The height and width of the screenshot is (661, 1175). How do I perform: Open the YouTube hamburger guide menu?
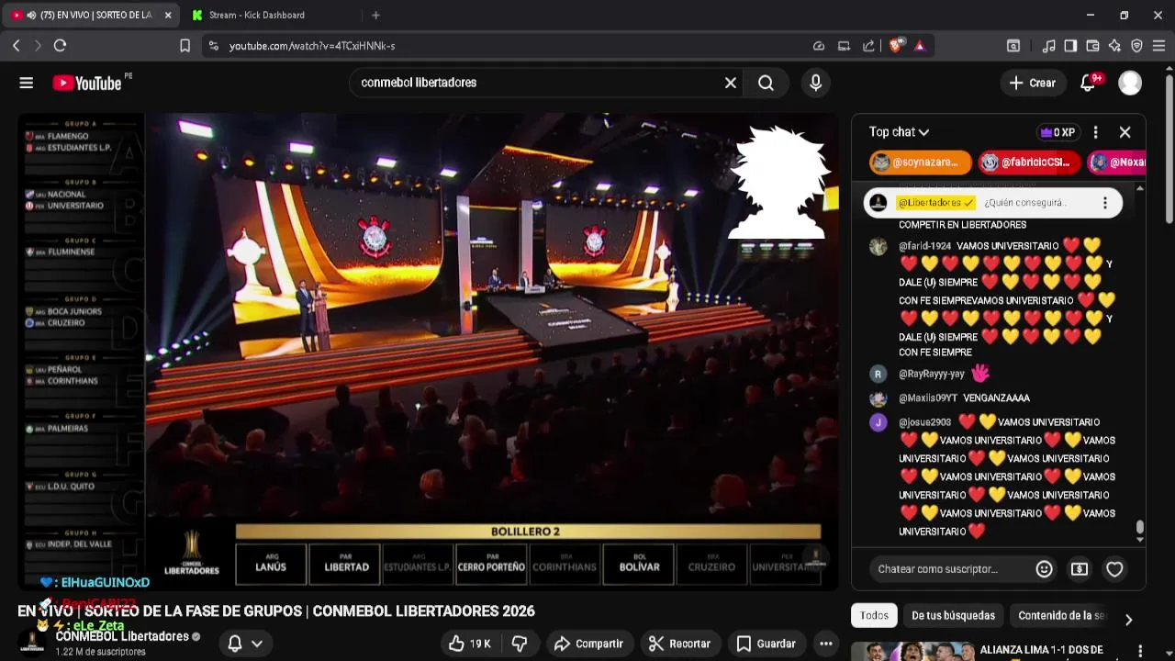point(26,83)
